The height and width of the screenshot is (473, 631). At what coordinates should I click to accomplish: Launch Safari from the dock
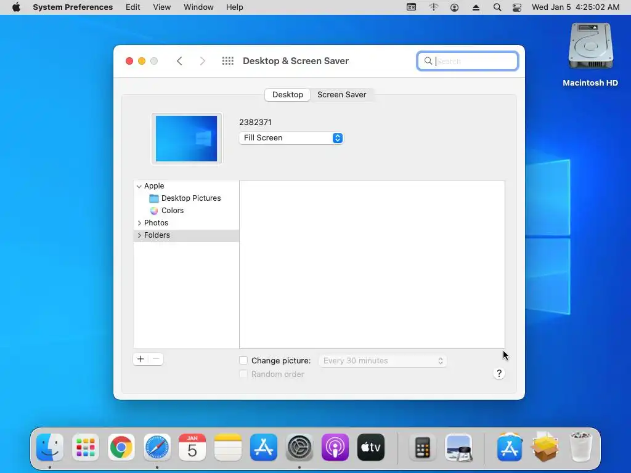pos(157,447)
